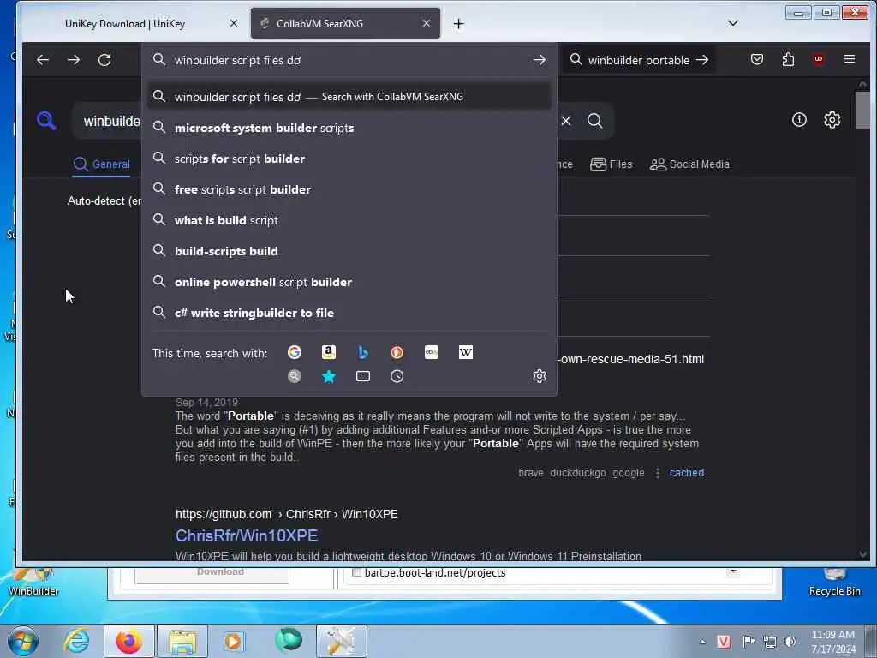Choose suggestion 'c# write stringbuilder to file'
Screen dimensions: 877x658
tap(349, 312)
